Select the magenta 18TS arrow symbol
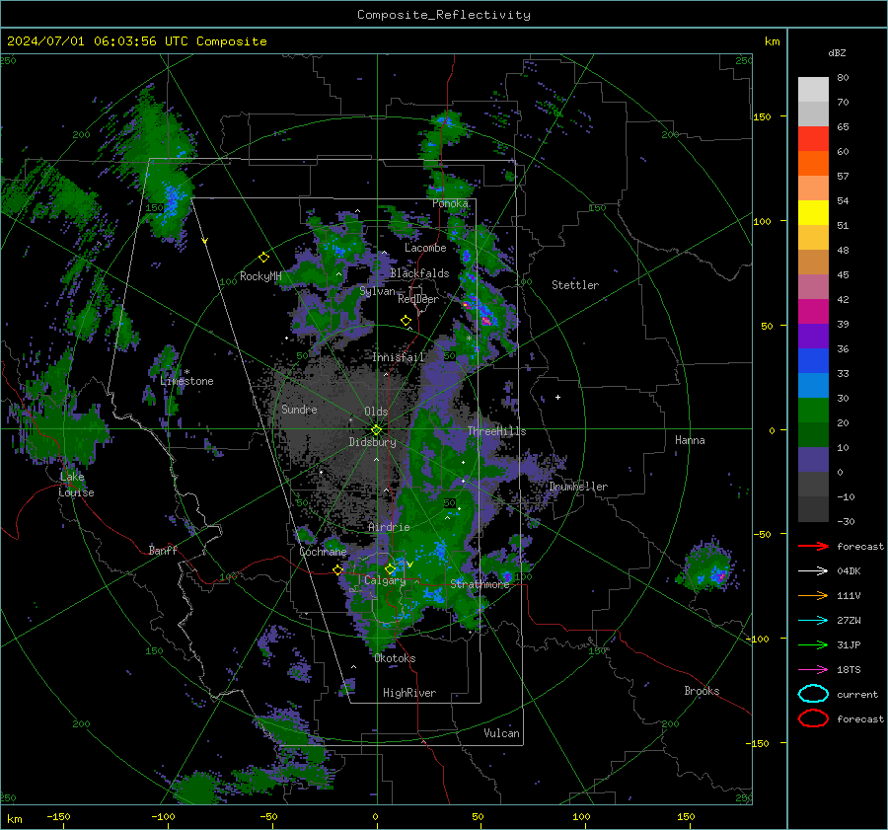 pos(813,670)
